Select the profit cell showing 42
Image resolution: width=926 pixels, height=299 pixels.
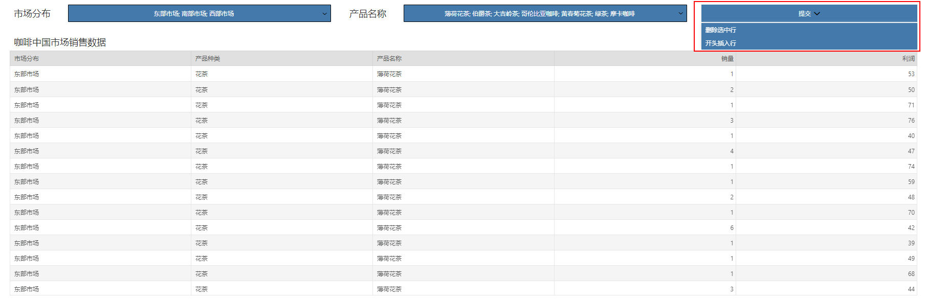911,228
